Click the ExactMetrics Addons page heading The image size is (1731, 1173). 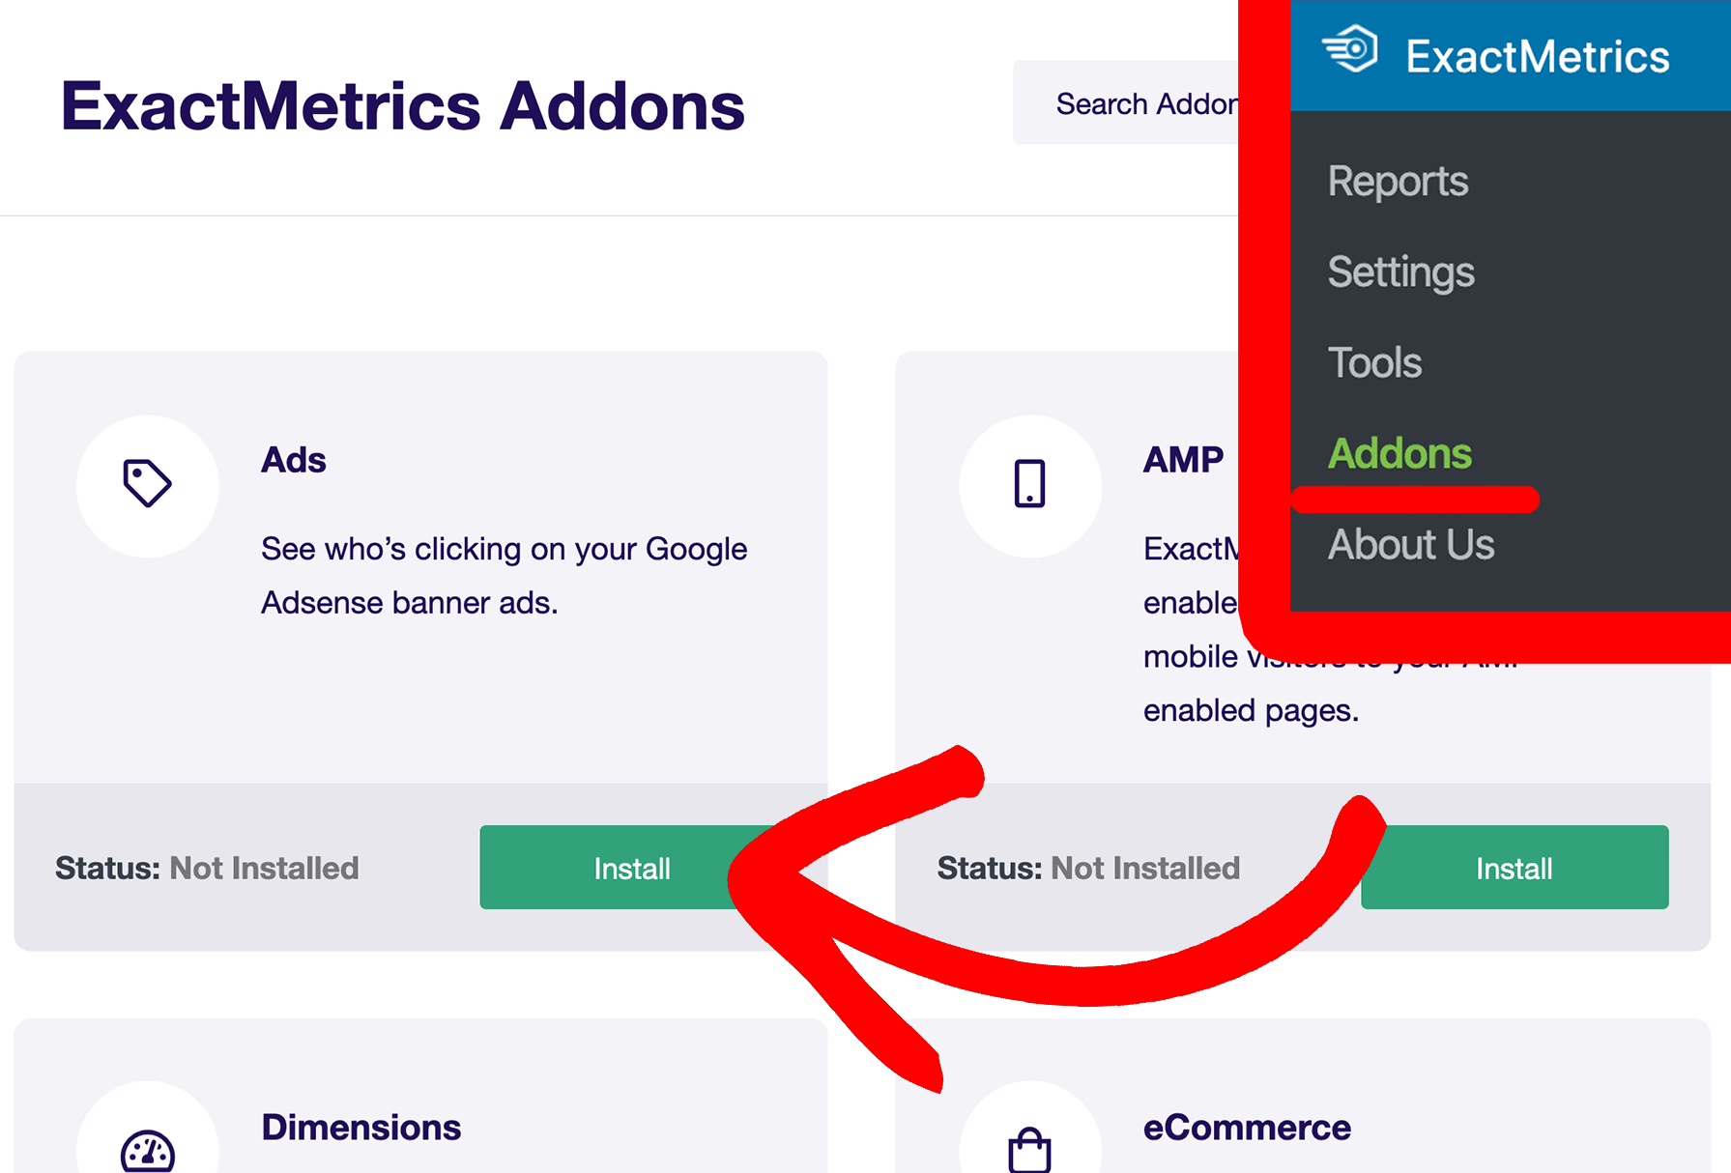402,105
